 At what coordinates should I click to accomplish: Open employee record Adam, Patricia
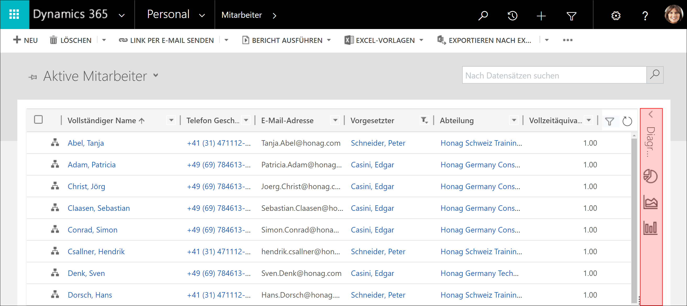[x=91, y=165]
